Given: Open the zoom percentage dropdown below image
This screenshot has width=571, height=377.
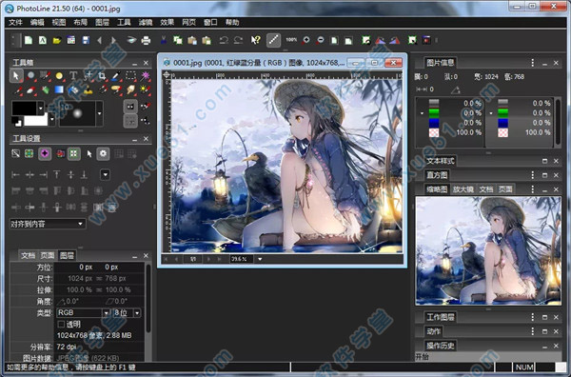Looking at the screenshot, I should [x=260, y=259].
